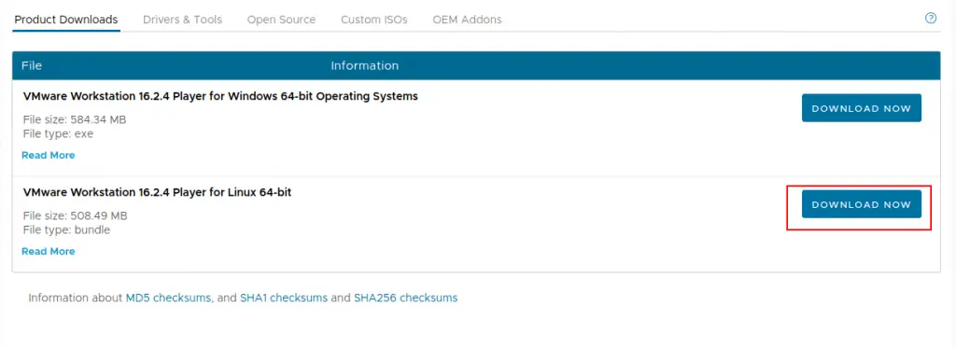Open the OEM Addons tab
Viewport: 956px width, 347px height.
[x=467, y=20]
